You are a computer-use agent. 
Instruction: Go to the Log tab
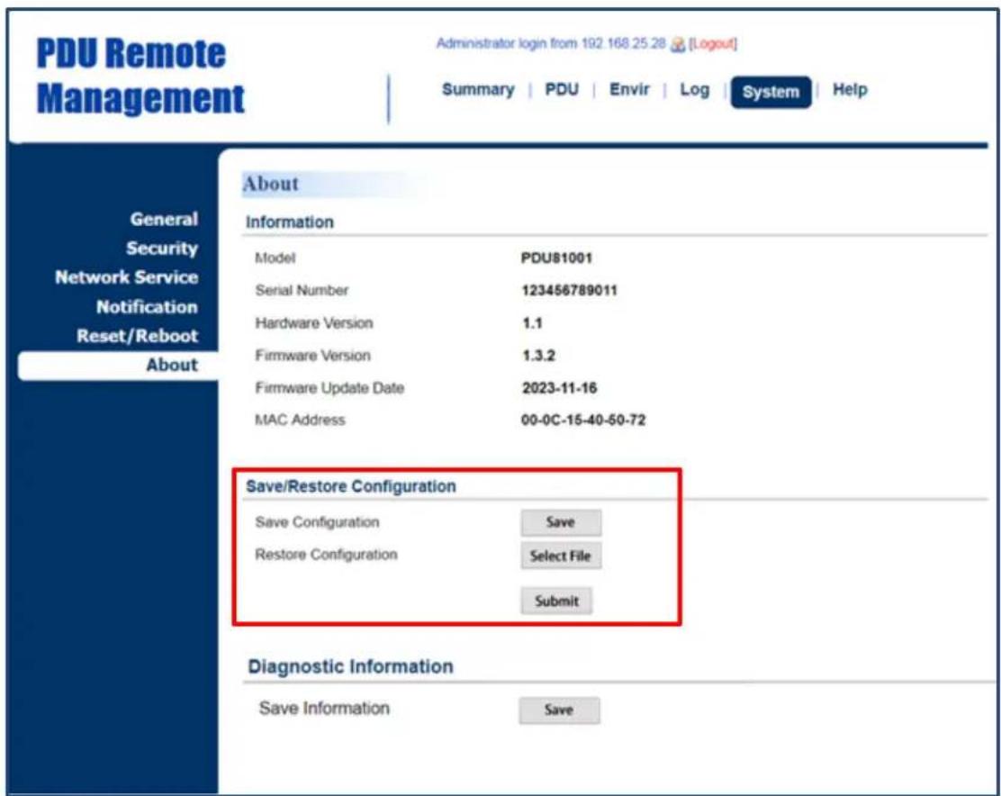click(x=695, y=90)
